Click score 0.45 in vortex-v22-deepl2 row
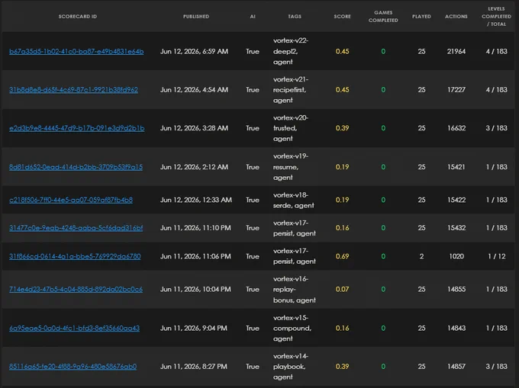 [x=342, y=51]
